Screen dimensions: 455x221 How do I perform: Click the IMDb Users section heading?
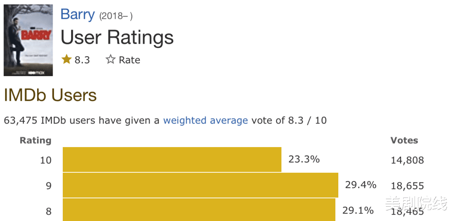[x=50, y=95]
